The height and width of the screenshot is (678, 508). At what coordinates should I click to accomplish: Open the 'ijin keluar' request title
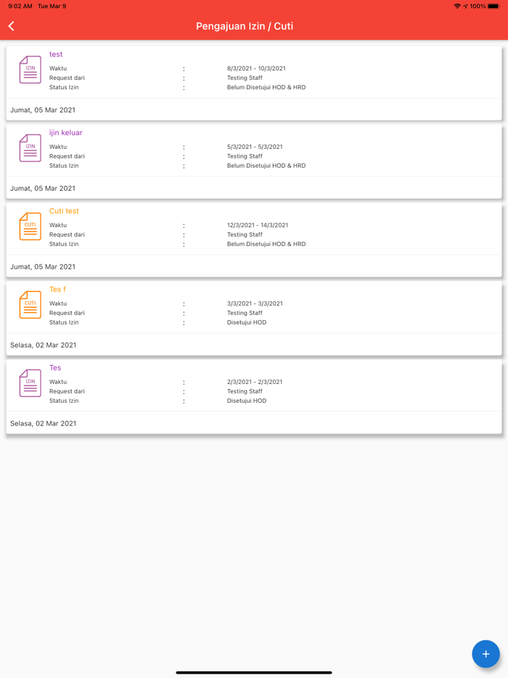tap(66, 133)
